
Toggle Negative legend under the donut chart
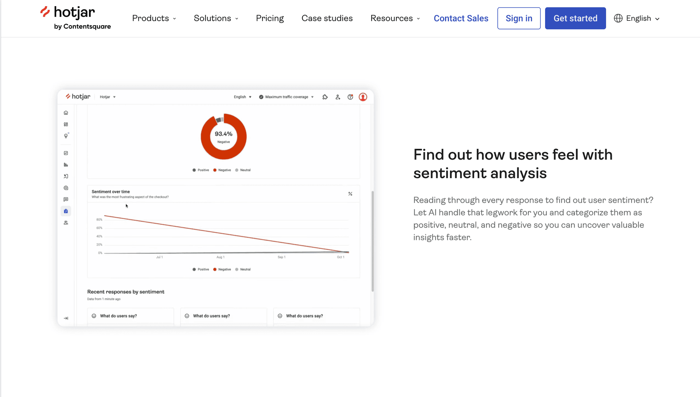(222, 170)
